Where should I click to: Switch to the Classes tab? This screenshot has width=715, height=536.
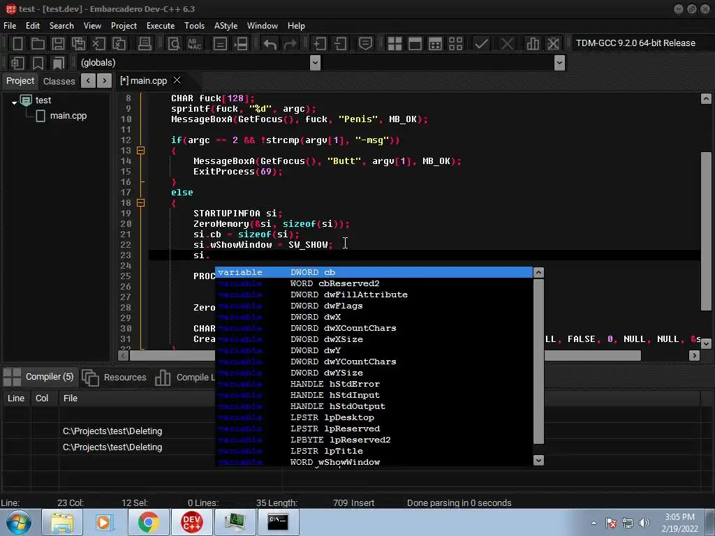(x=59, y=81)
